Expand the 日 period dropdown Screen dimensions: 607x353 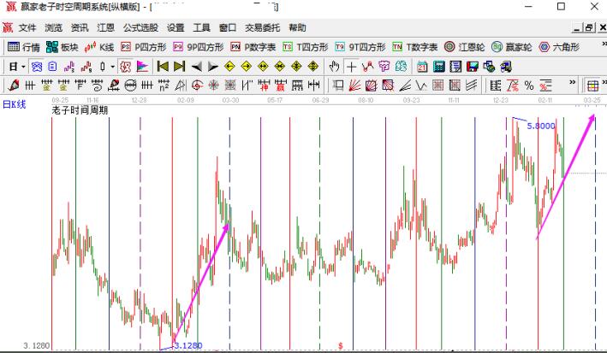[x=17, y=66]
